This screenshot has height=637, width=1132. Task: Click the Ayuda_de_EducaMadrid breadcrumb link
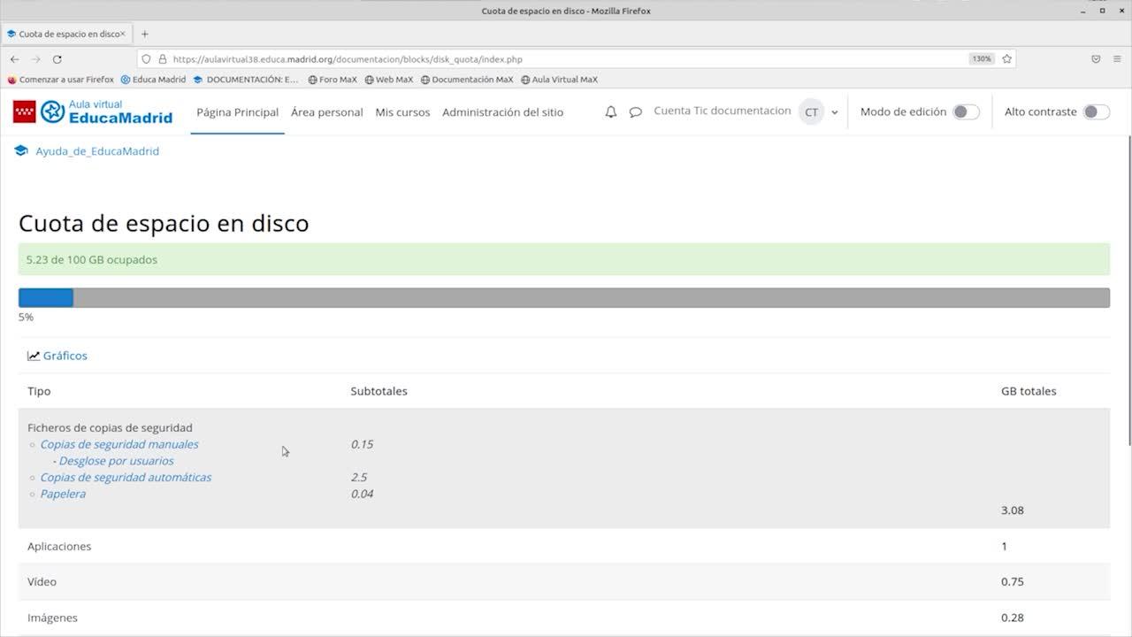pos(97,151)
